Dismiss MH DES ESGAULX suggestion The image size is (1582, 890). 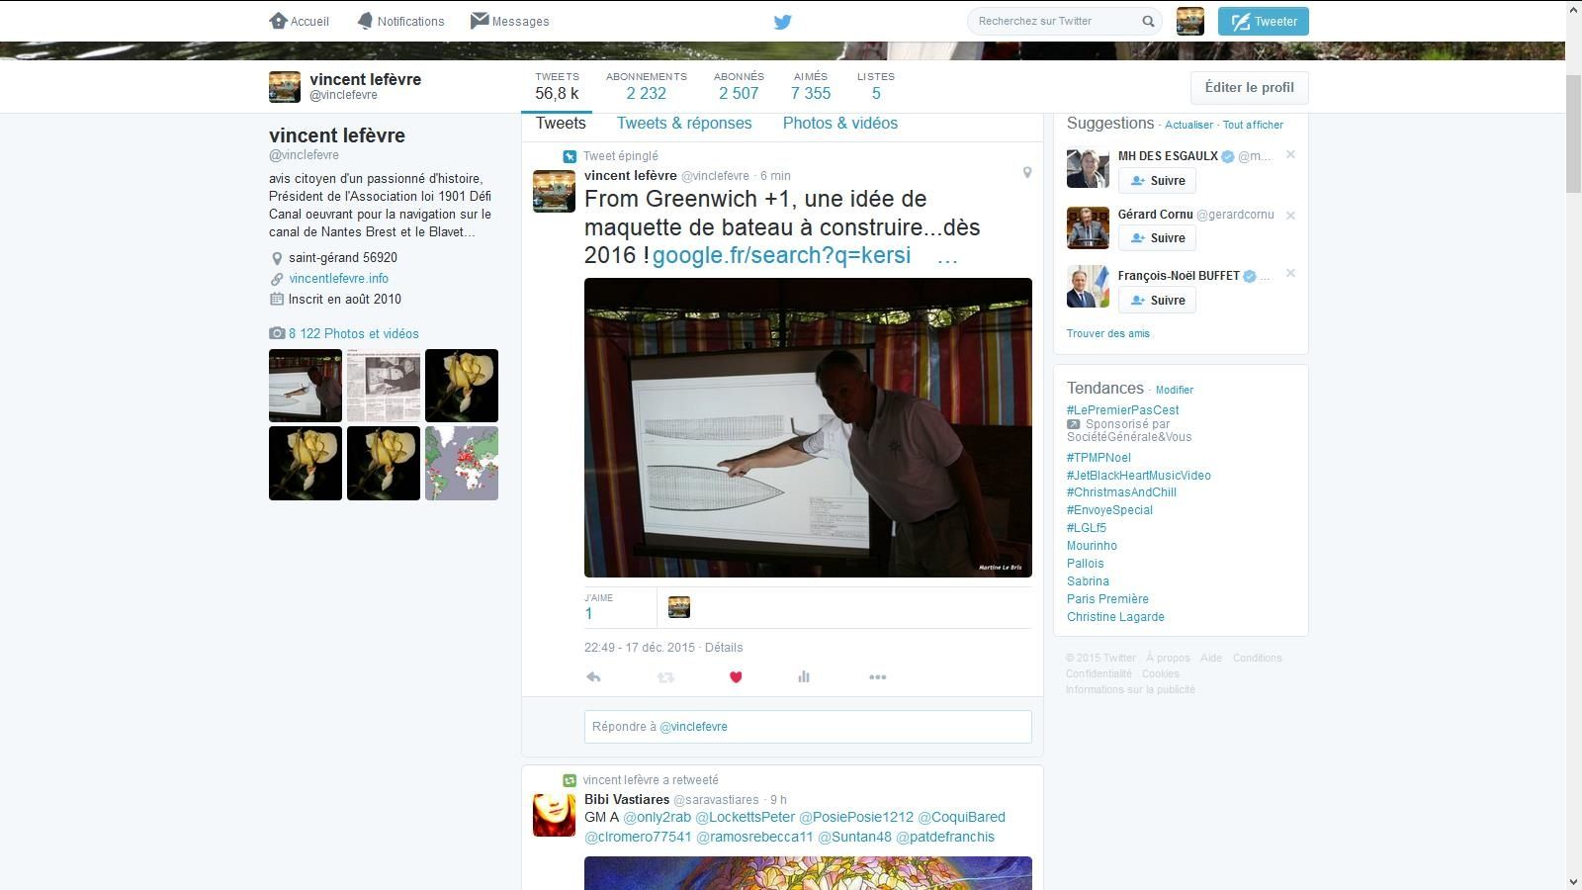coord(1290,155)
